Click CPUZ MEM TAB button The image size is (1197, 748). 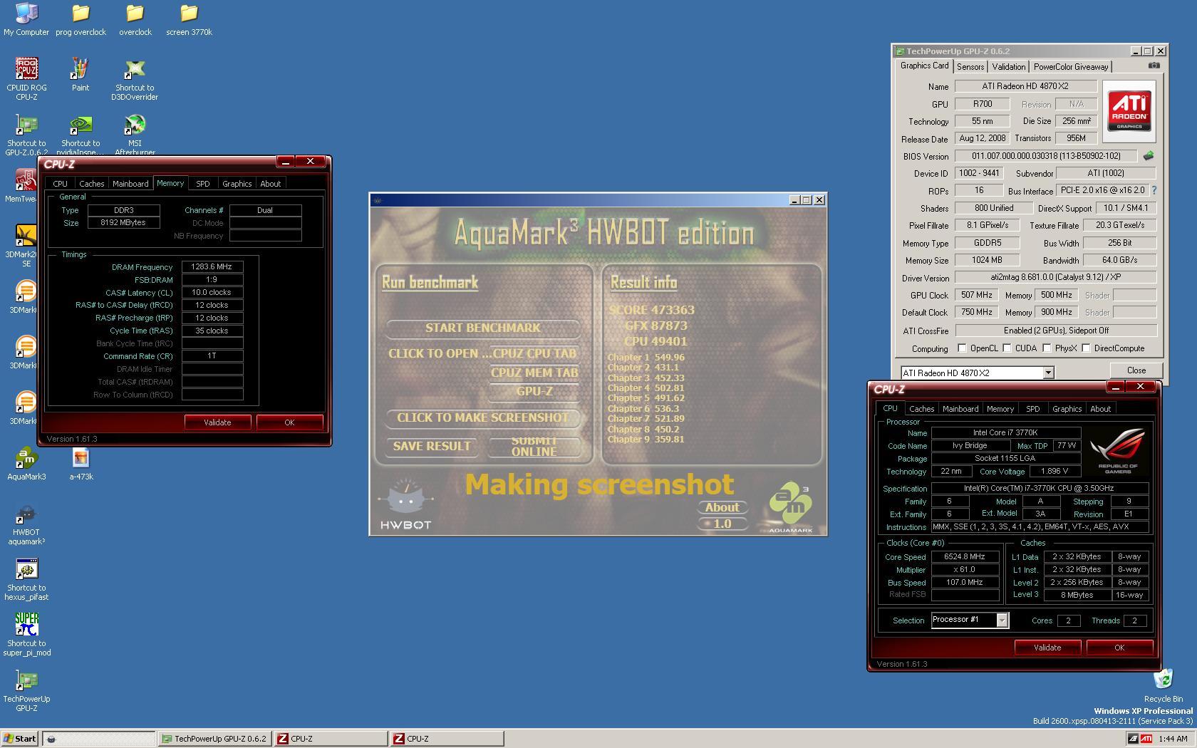point(534,373)
